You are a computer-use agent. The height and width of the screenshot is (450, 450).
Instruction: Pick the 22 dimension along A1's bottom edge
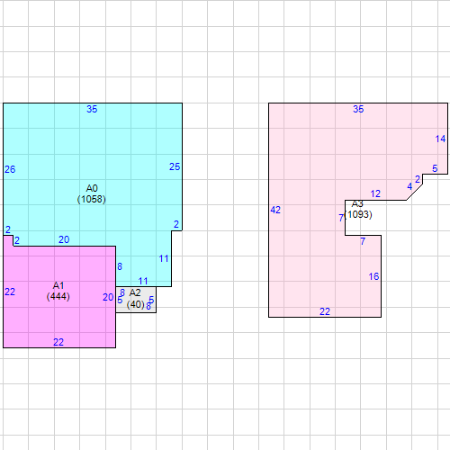[x=58, y=342]
